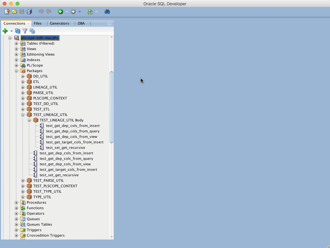Switch to the Files tab
The height and width of the screenshot is (248, 330).
38,23
